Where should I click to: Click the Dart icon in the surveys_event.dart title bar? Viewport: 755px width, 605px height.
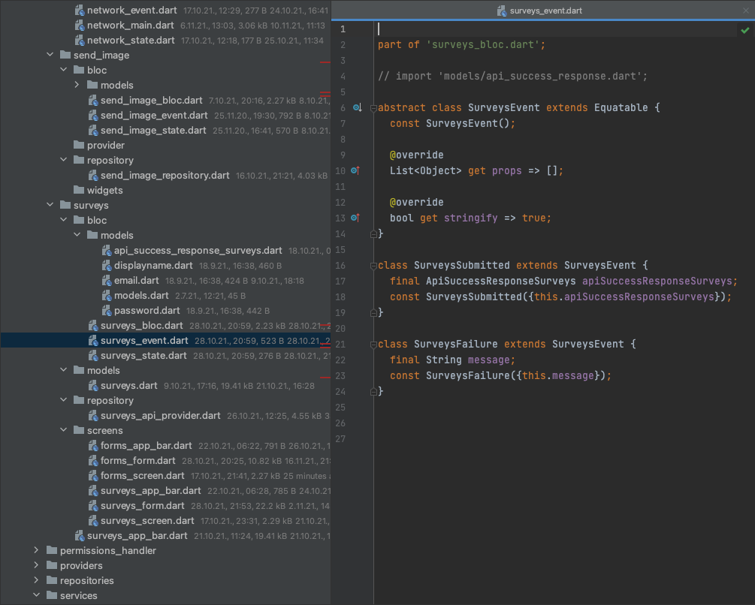tap(500, 11)
